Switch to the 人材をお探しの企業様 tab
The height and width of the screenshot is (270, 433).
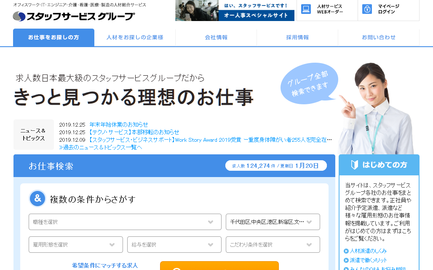click(x=135, y=37)
